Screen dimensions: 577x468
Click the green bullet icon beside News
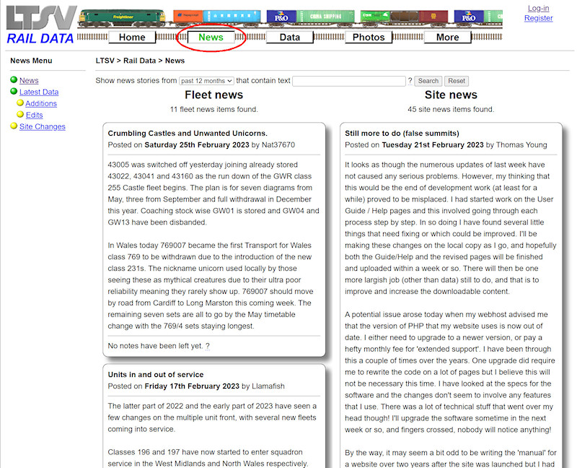(x=14, y=80)
